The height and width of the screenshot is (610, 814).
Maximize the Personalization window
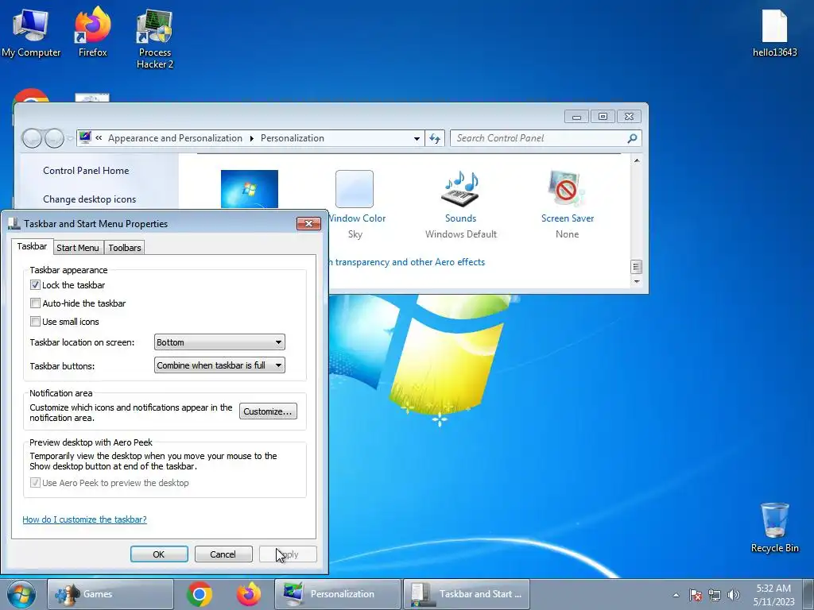pos(603,117)
